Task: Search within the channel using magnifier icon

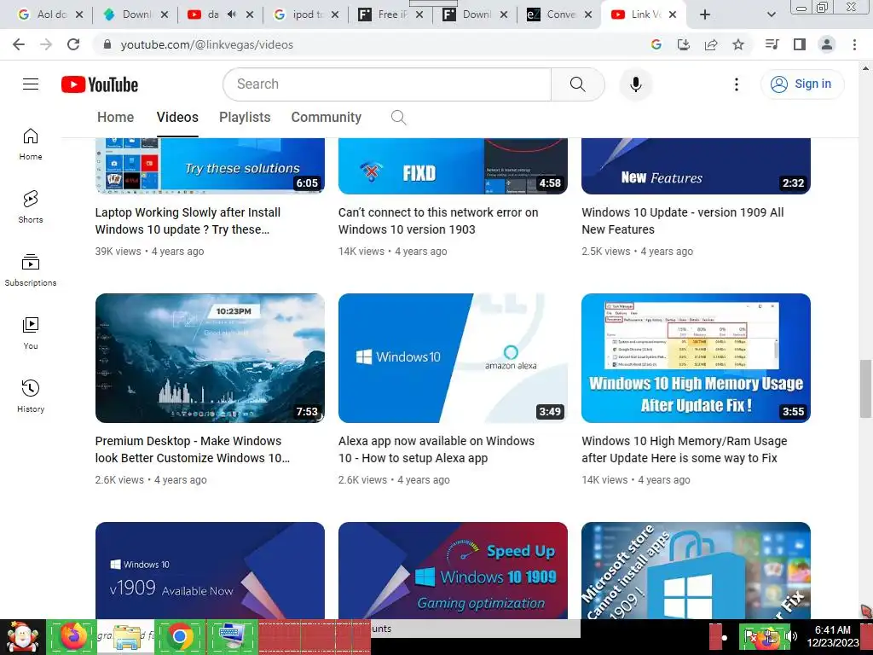Action: pyautogui.click(x=399, y=118)
